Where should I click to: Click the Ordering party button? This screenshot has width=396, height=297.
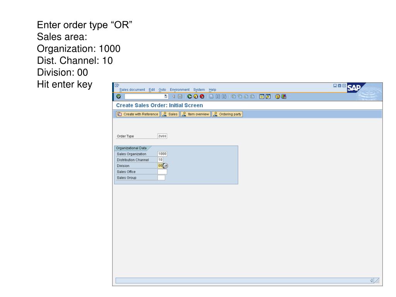click(x=227, y=114)
